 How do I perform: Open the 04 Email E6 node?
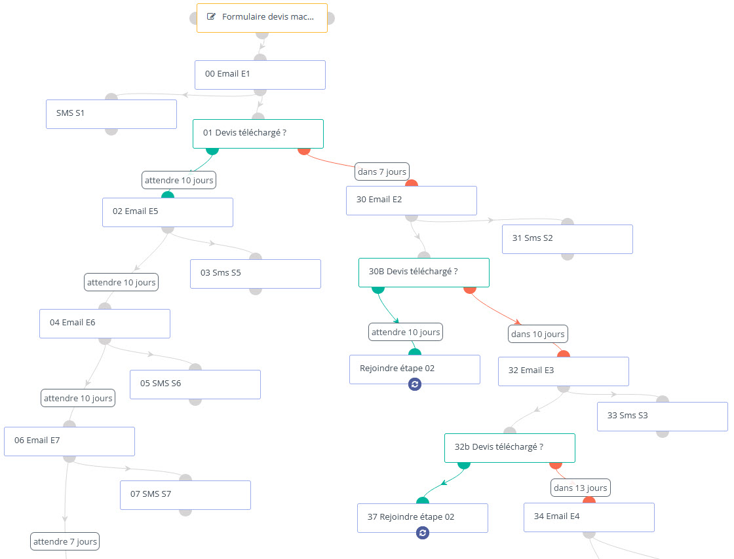[x=105, y=324]
